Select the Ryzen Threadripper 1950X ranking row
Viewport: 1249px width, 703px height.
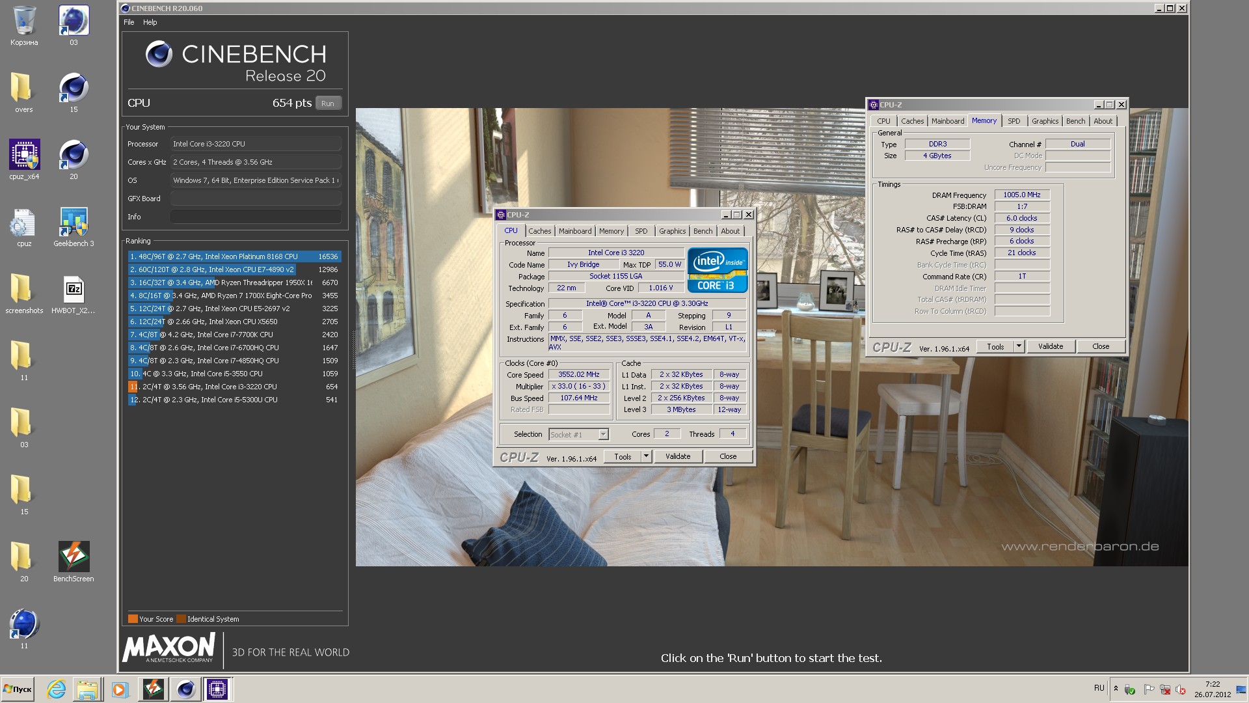coord(234,283)
